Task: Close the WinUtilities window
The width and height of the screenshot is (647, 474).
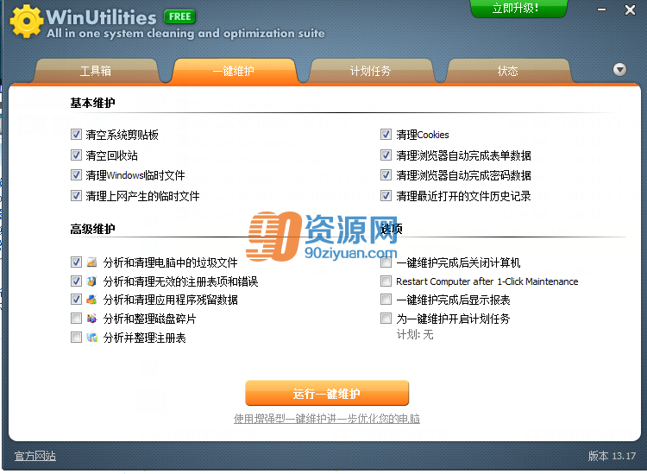Action: pos(630,9)
